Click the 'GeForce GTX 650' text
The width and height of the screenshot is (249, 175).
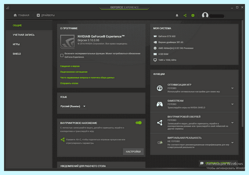coord(167,36)
